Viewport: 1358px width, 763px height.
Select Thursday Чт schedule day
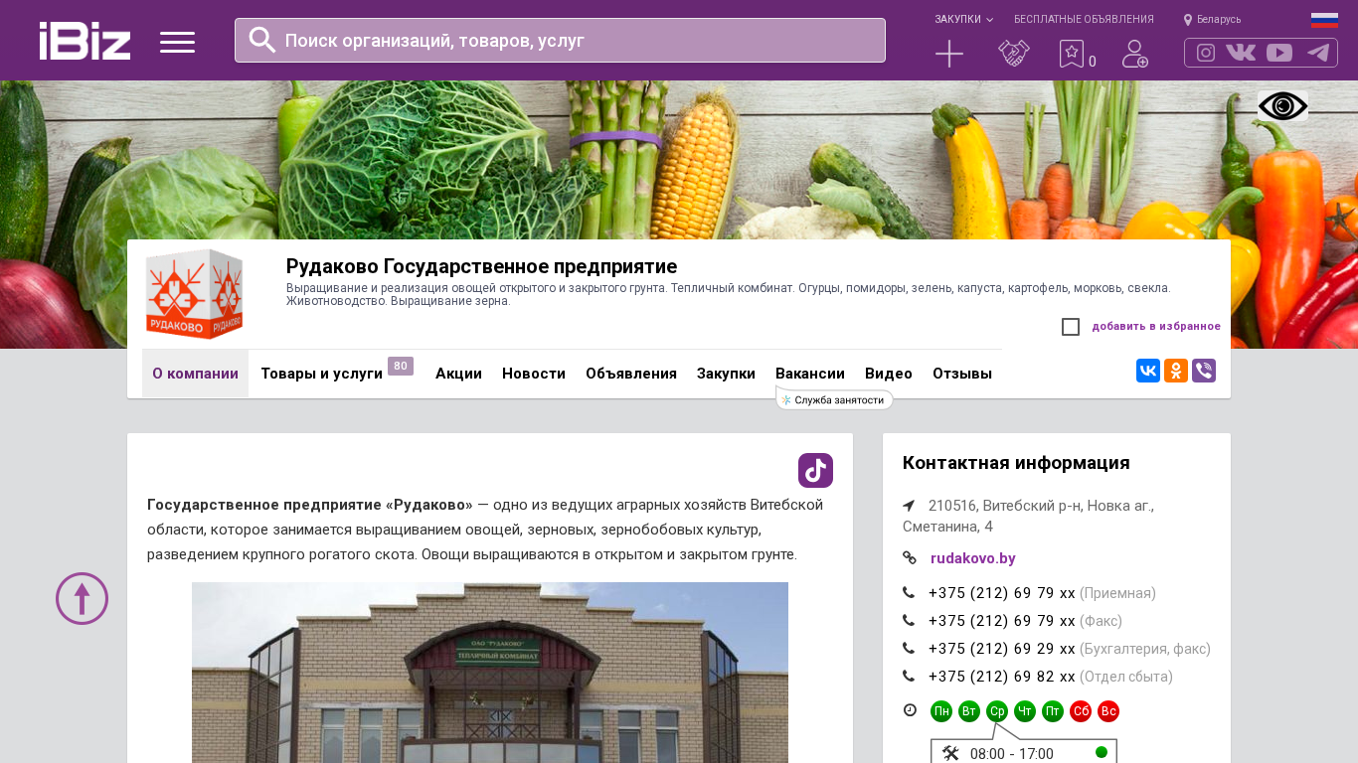coord(1025,711)
